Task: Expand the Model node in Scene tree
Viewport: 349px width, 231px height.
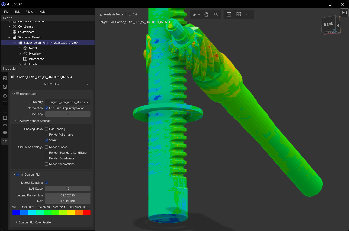Action: [x=20, y=48]
